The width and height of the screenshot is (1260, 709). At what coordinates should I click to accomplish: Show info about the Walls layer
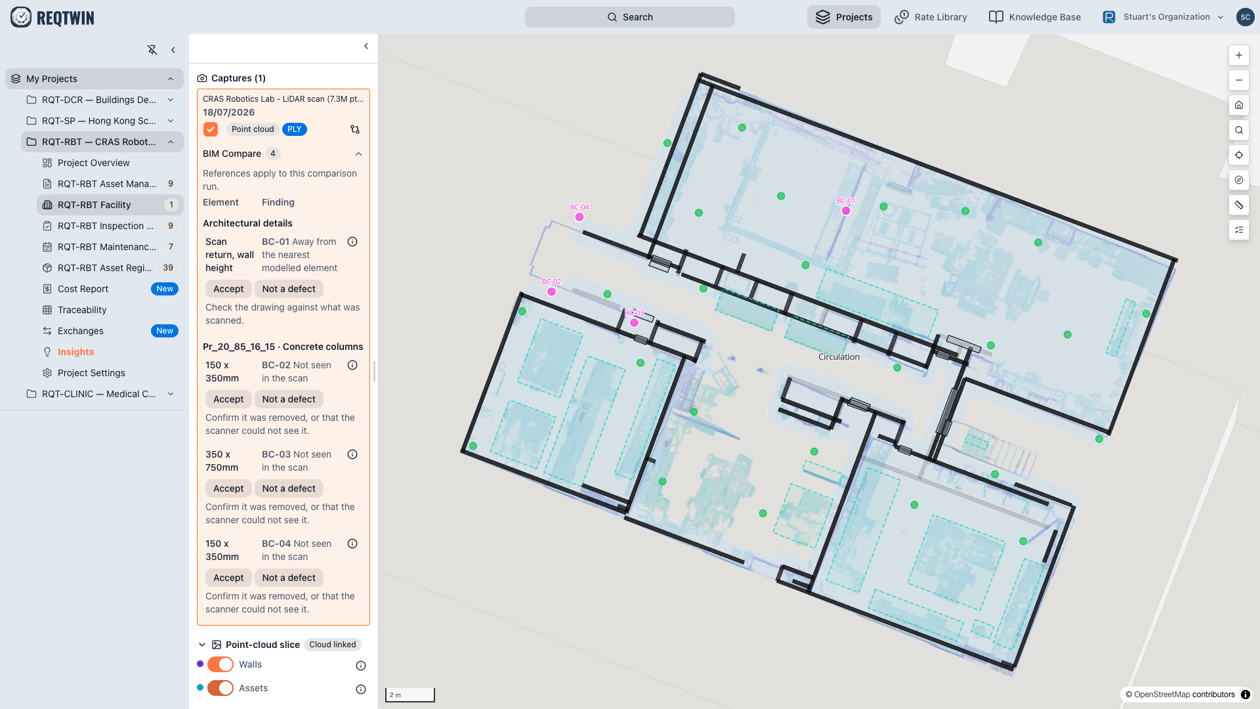(361, 666)
